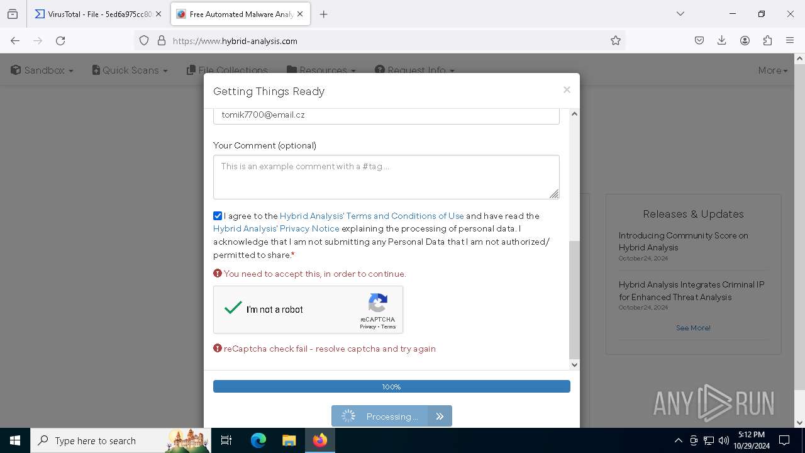Open Hybrid Analysis' Privacy Notice link
The height and width of the screenshot is (453, 805).
(276, 228)
